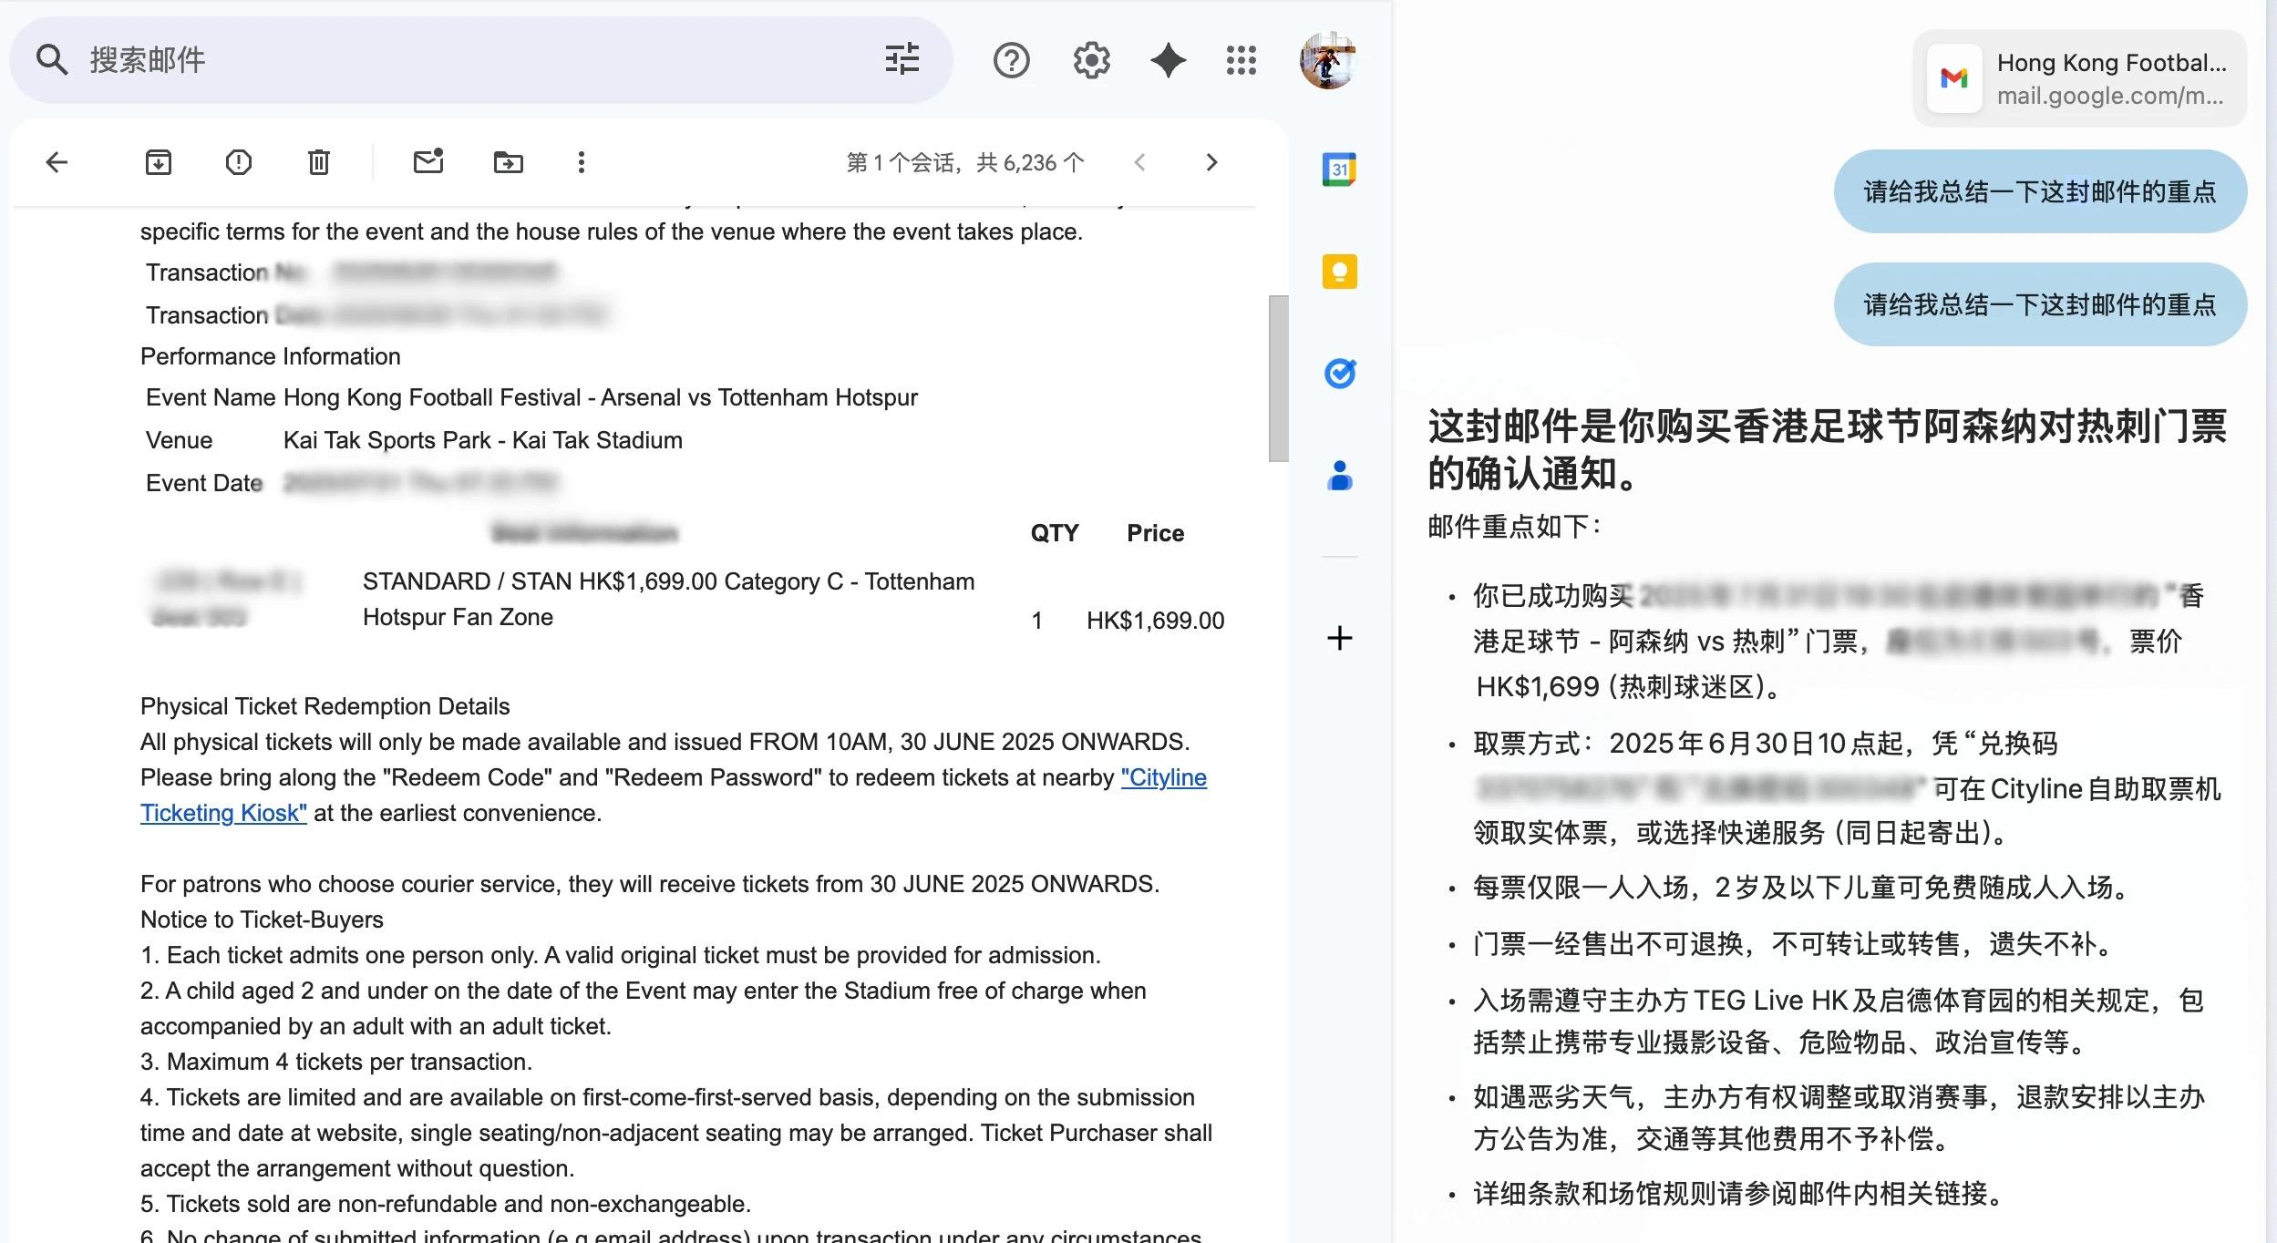Click the bullet starting 取票方式
The width and height of the screenshot is (2277, 1243).
1847,788
